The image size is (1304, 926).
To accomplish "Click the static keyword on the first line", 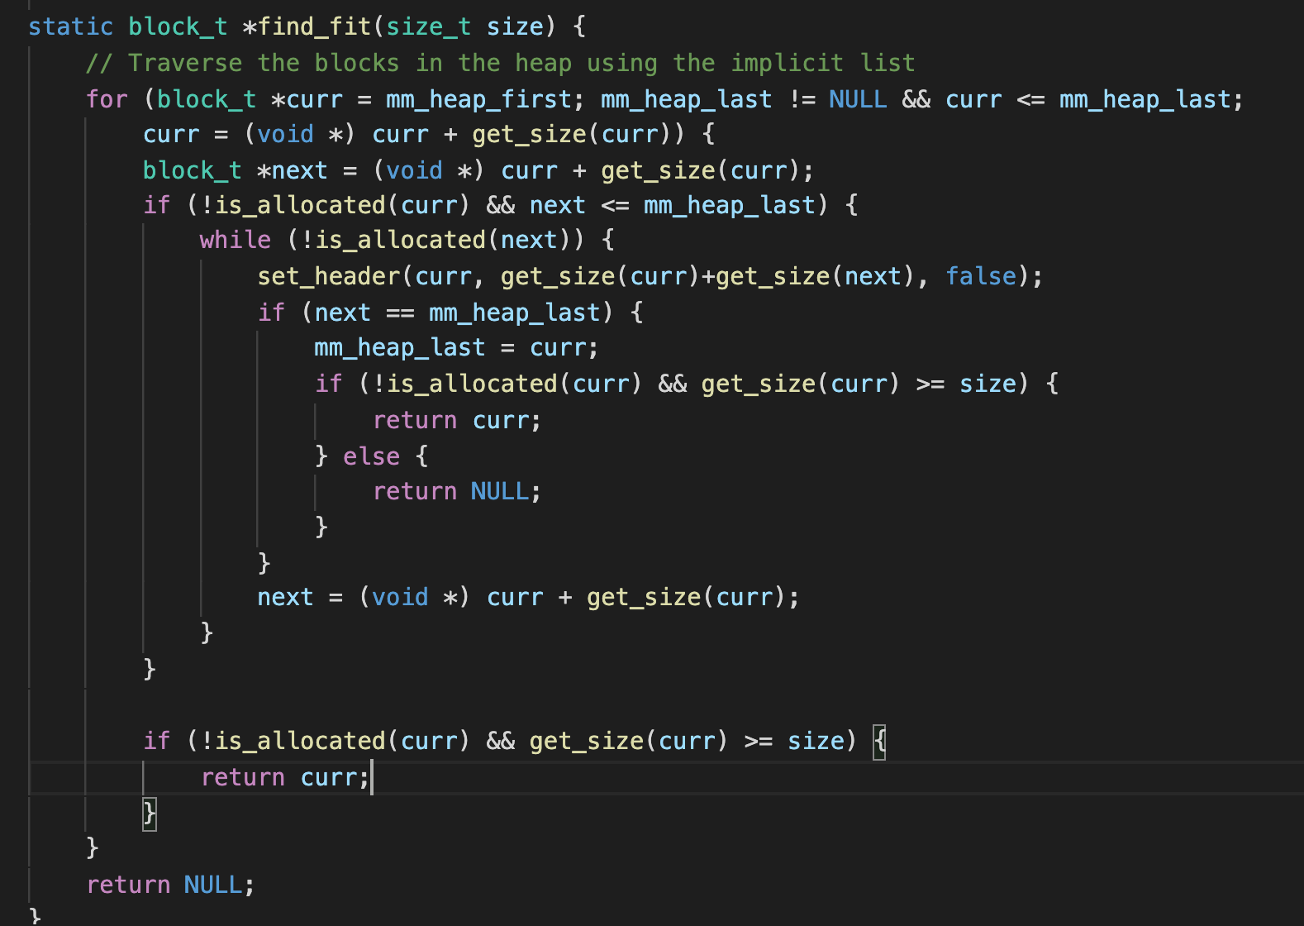I will pyautogui.click(x=70, y=26).
